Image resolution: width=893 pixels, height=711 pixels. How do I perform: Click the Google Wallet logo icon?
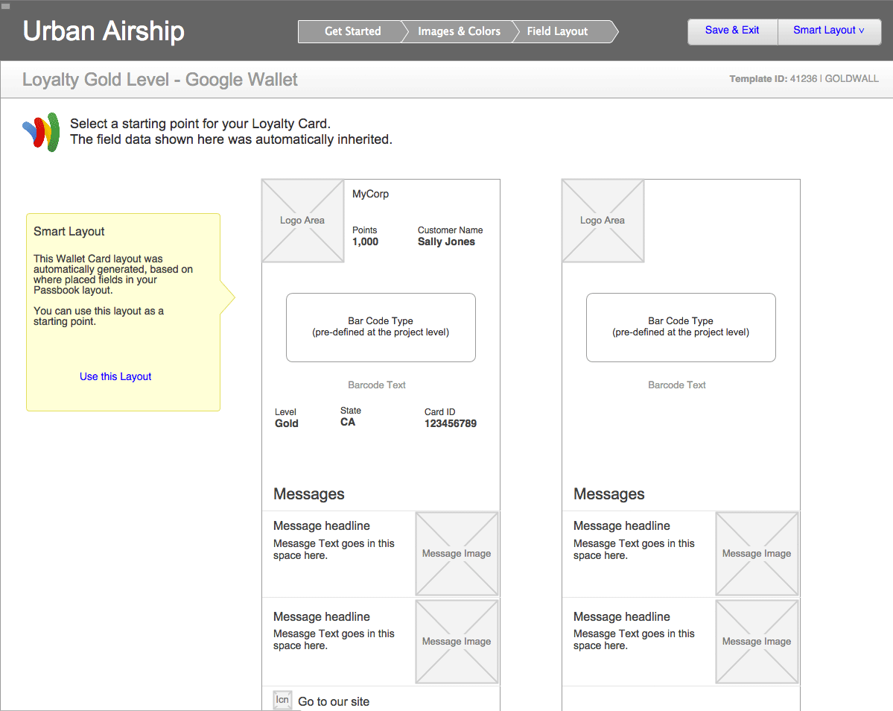pos(41,132)
